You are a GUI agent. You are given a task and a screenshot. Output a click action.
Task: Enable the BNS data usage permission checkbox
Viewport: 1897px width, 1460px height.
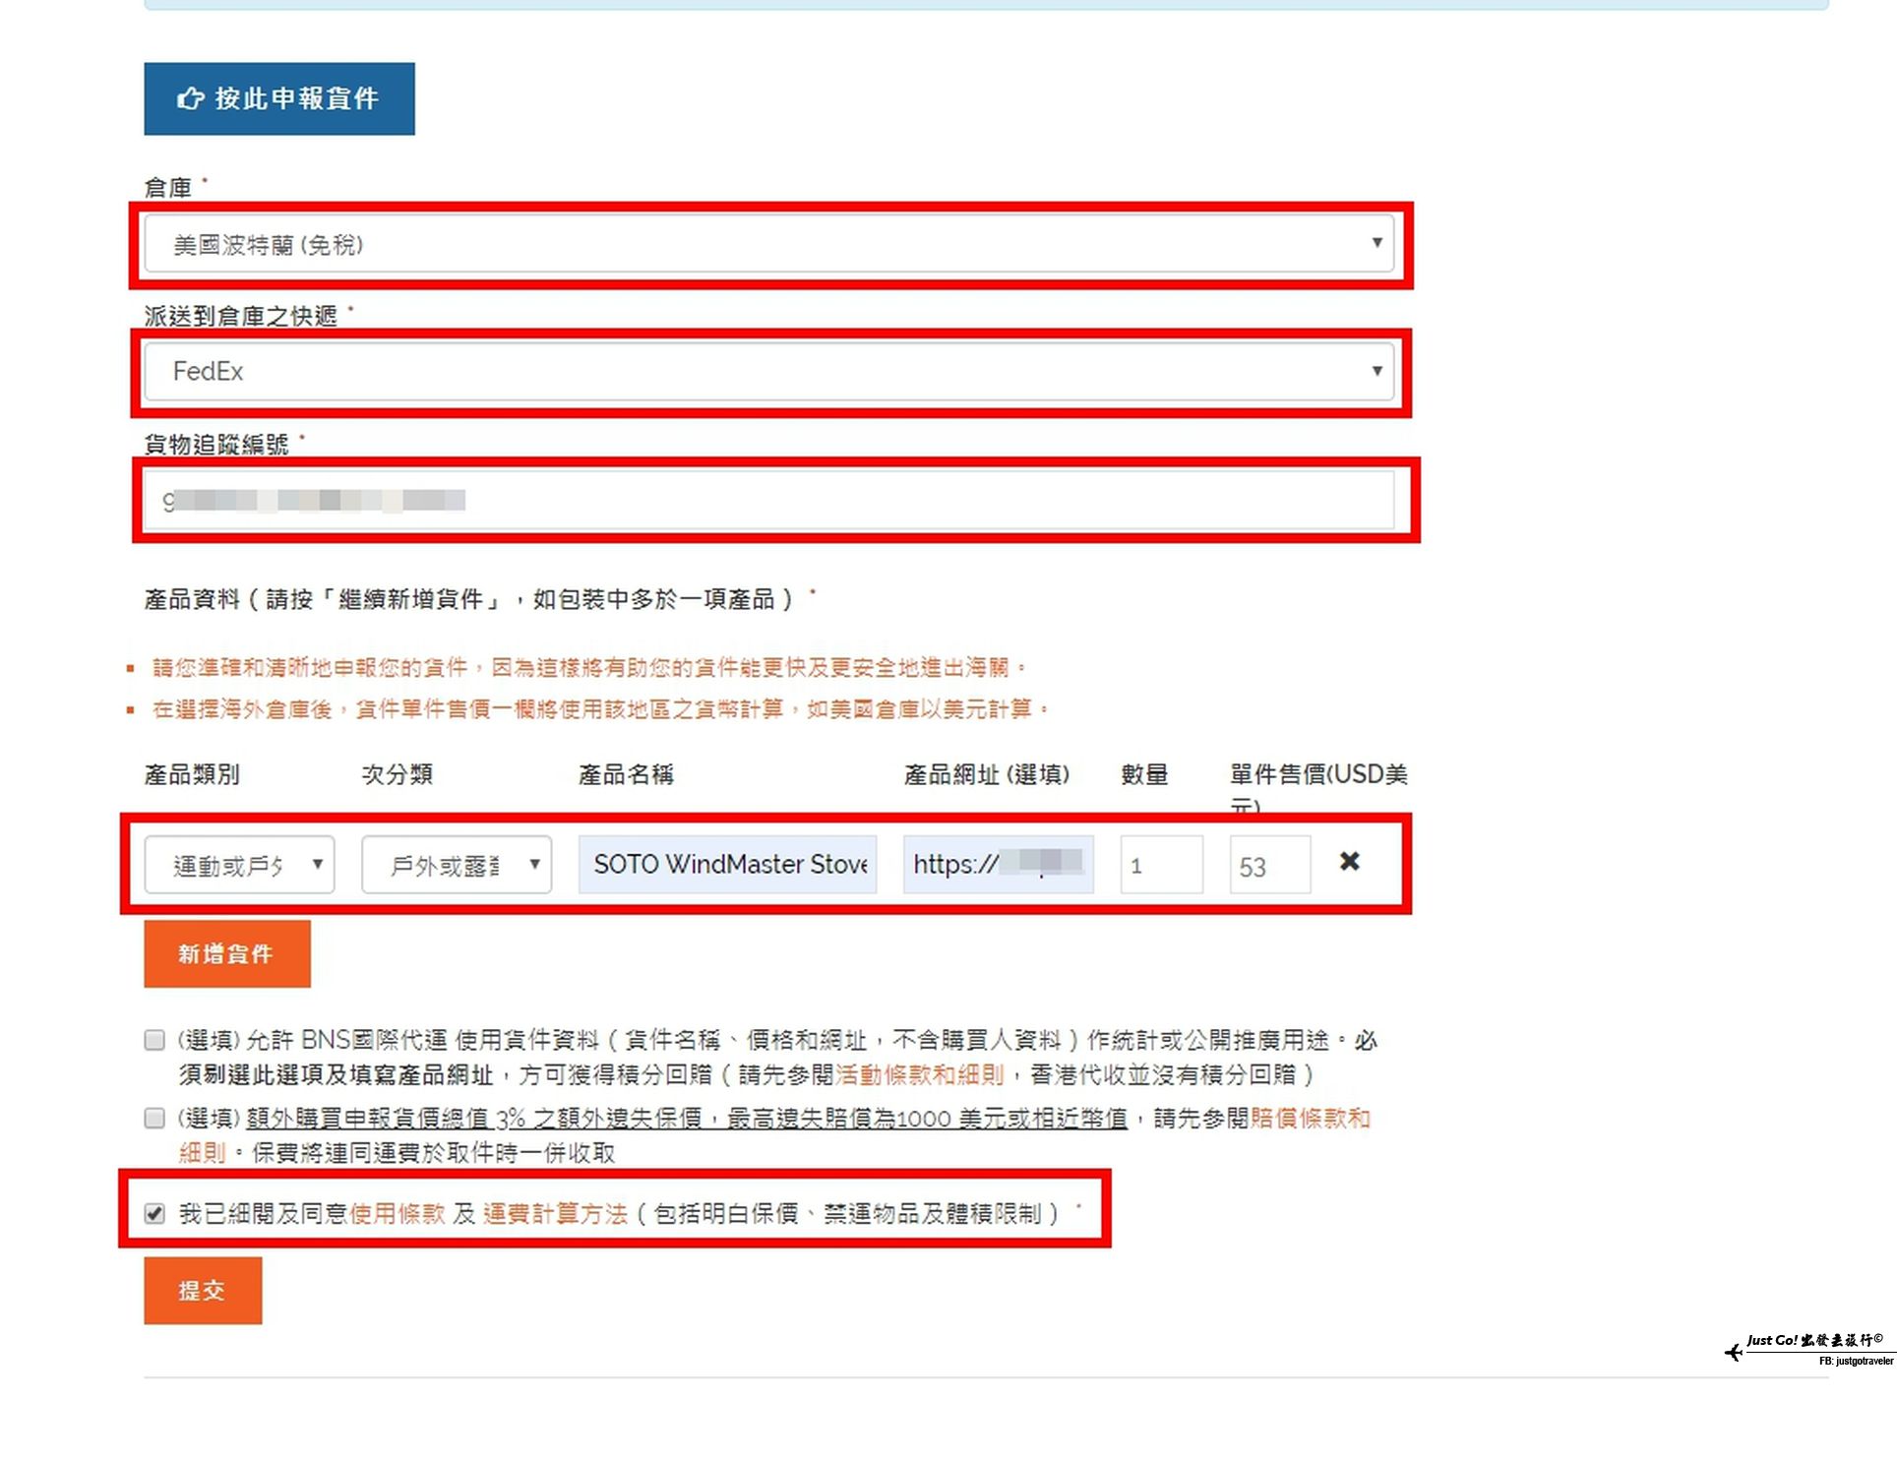(154, 1040)
